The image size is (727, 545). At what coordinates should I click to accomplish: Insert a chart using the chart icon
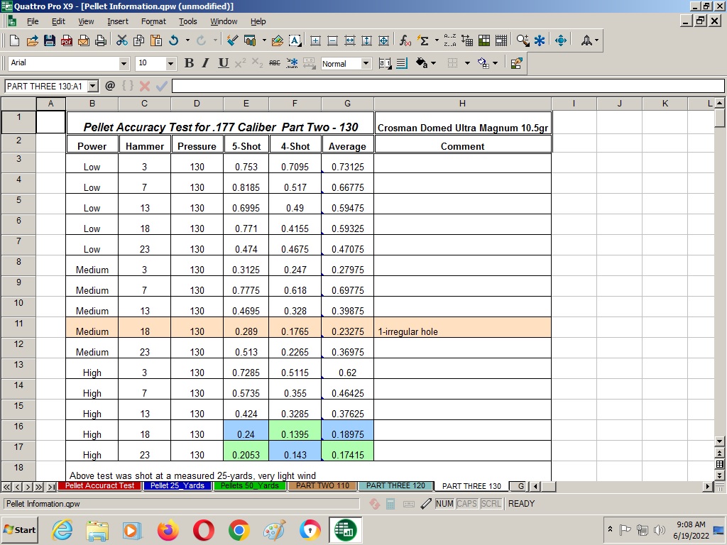250,40
